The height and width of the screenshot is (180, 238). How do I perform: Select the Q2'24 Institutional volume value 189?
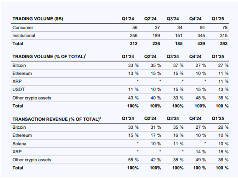coord(156,35)
